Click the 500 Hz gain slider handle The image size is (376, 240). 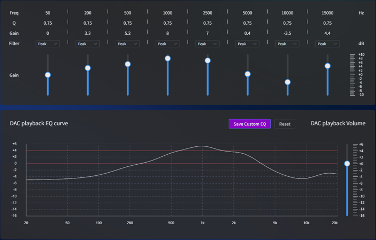click(128, 64)
